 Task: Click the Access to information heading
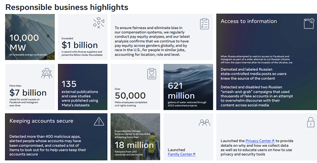click(x=249, y=21)
